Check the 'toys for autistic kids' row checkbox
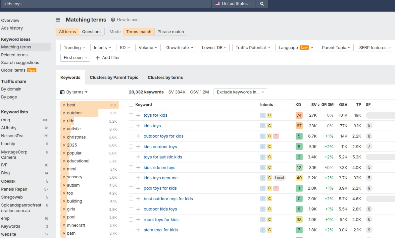The width and height of the screenshot is (395, 238). 131,157
